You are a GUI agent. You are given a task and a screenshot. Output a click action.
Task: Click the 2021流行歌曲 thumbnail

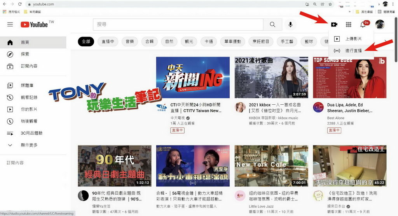point(271,77)
